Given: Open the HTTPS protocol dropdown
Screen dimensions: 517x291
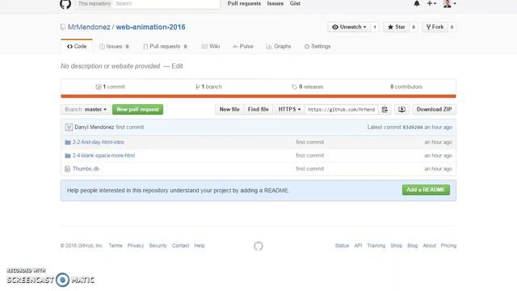Looking at the screenshot, I should pos(289,110).
